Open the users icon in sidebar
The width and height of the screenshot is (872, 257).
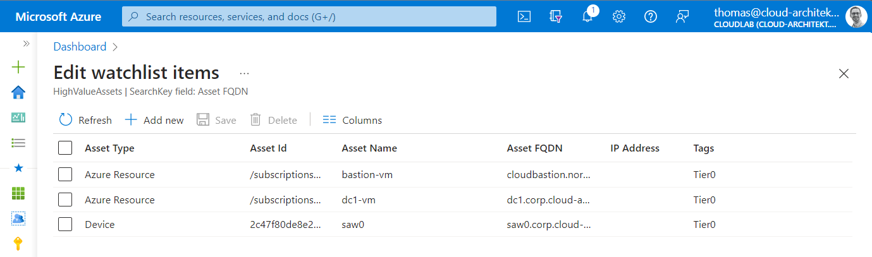[x=19, y=218]
